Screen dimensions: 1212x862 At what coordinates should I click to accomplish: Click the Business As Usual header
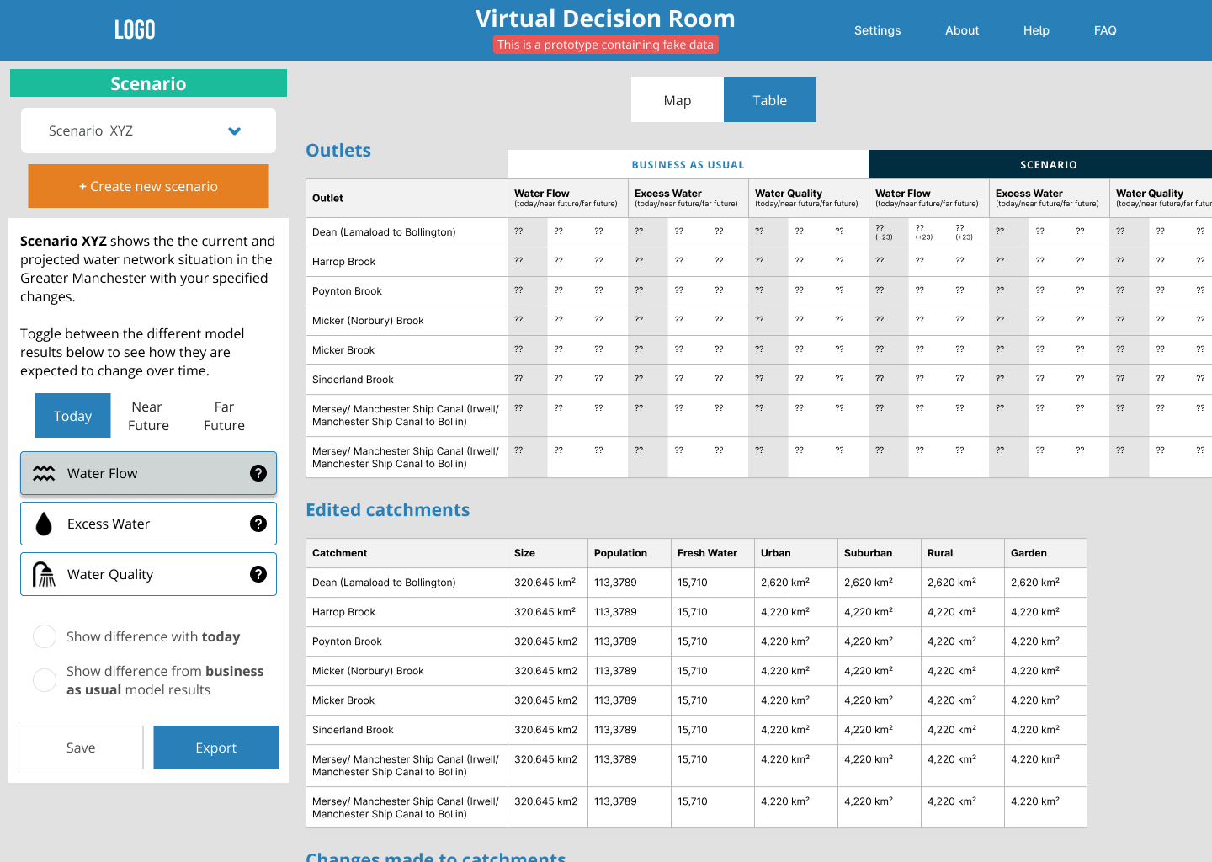(x=688, y=164)
